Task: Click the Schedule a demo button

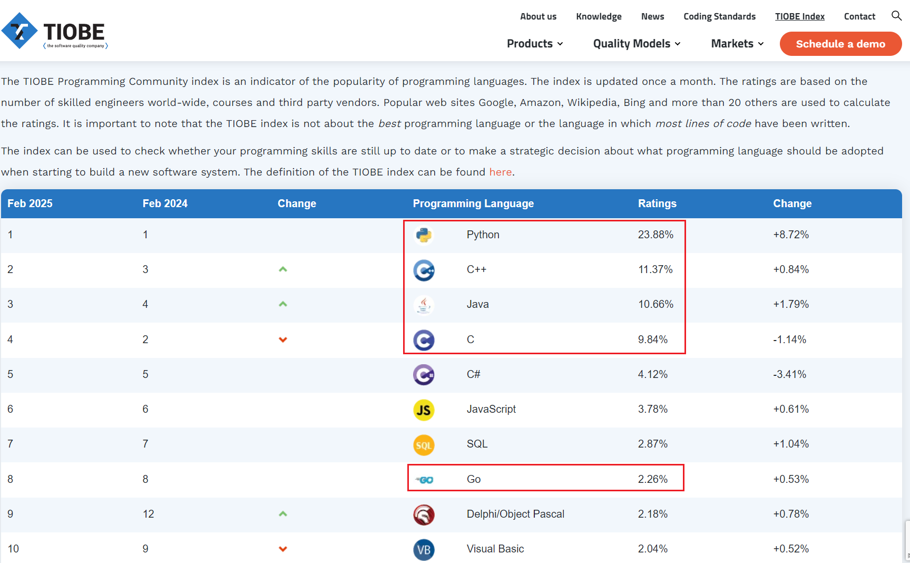Action: click(x=840, y=44)
